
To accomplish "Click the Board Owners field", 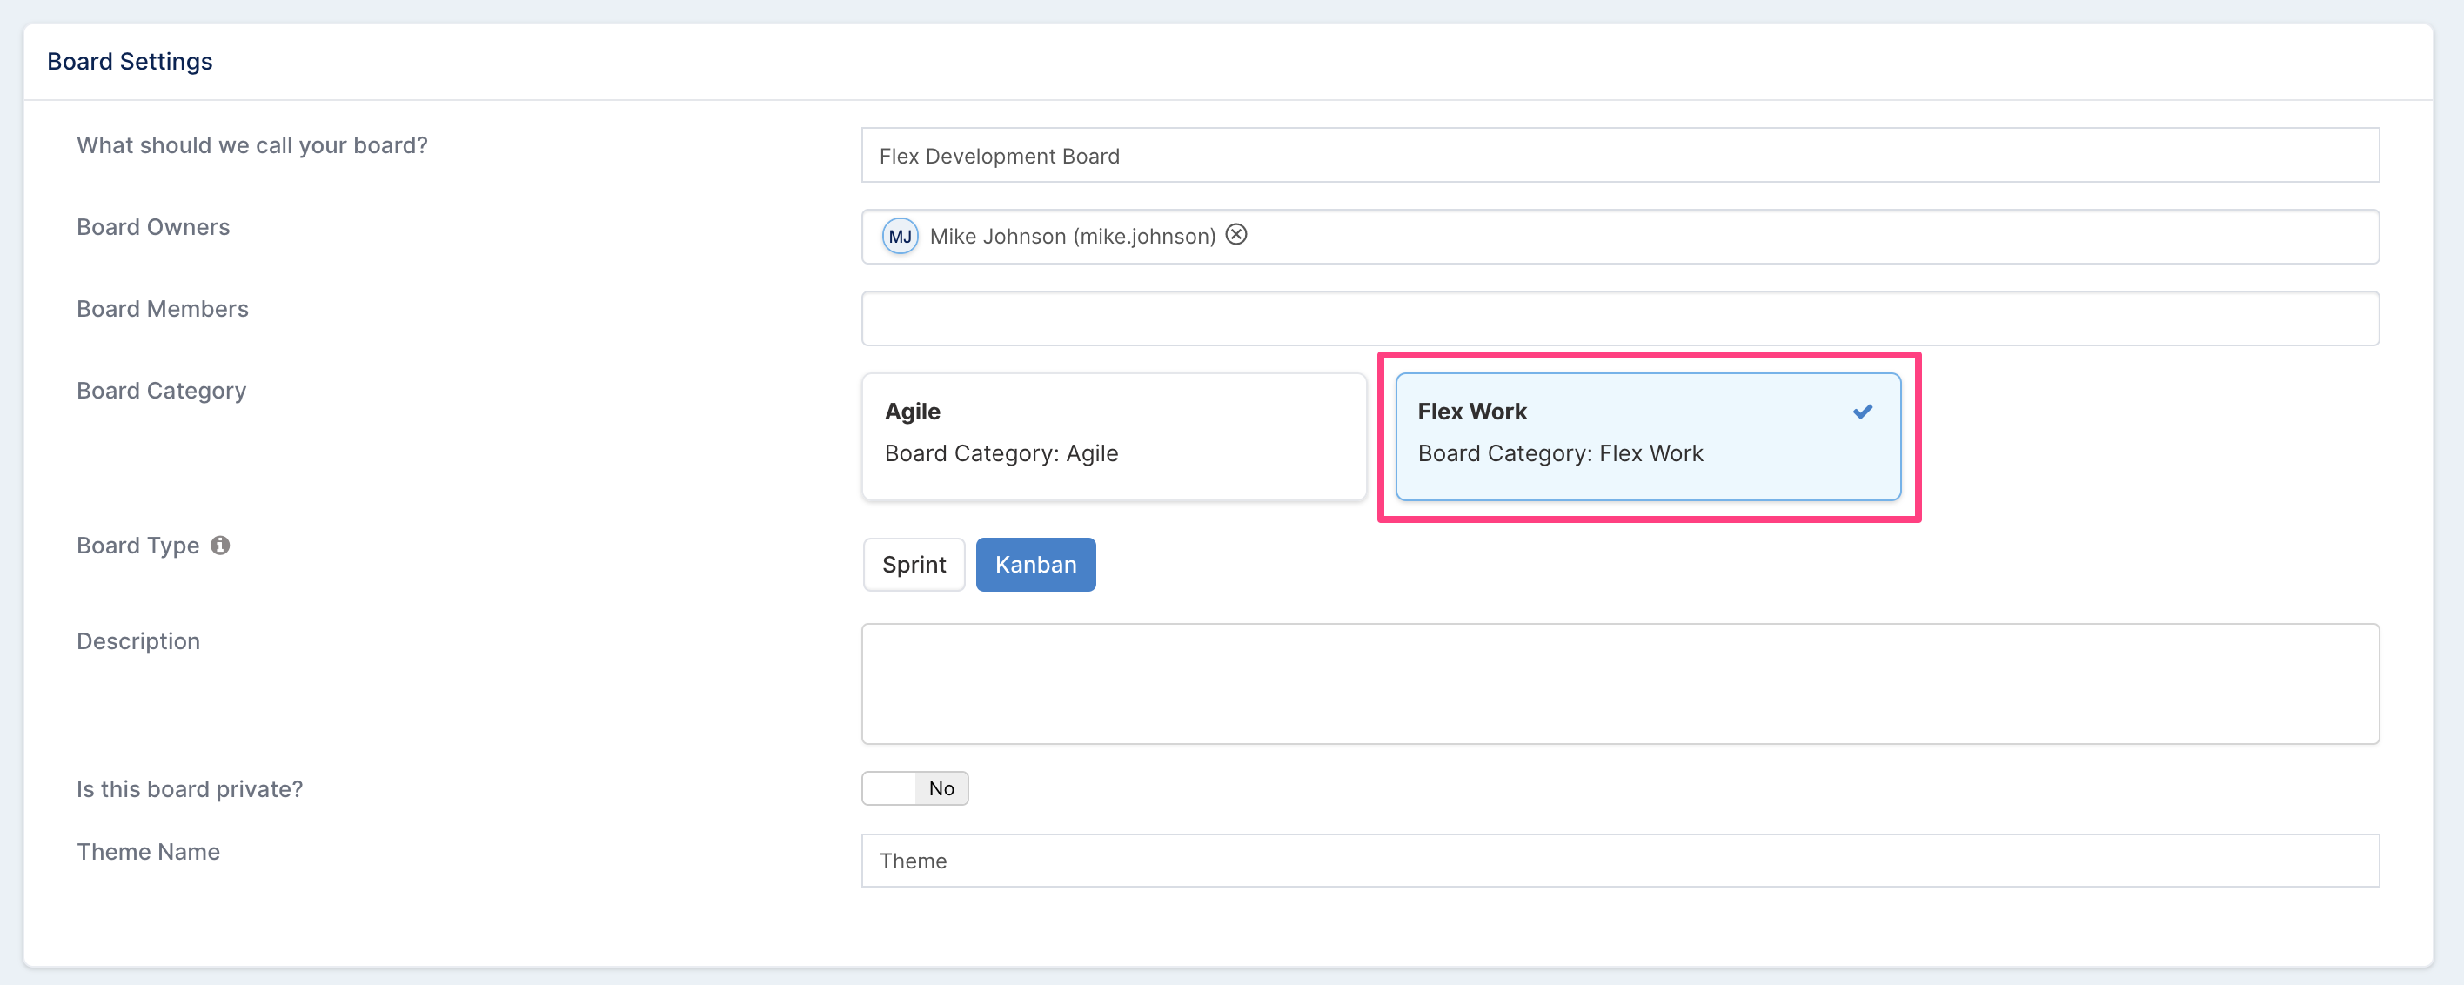I will point(1619,236).
